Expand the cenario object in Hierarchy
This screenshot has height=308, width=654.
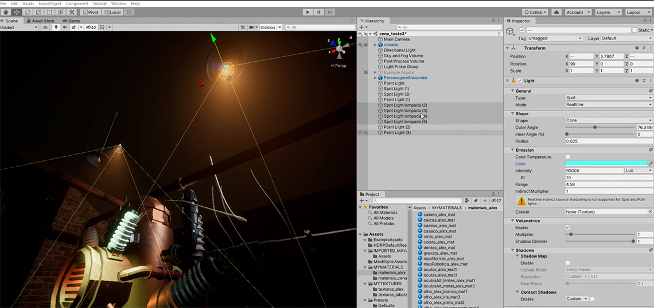point(375,45)
